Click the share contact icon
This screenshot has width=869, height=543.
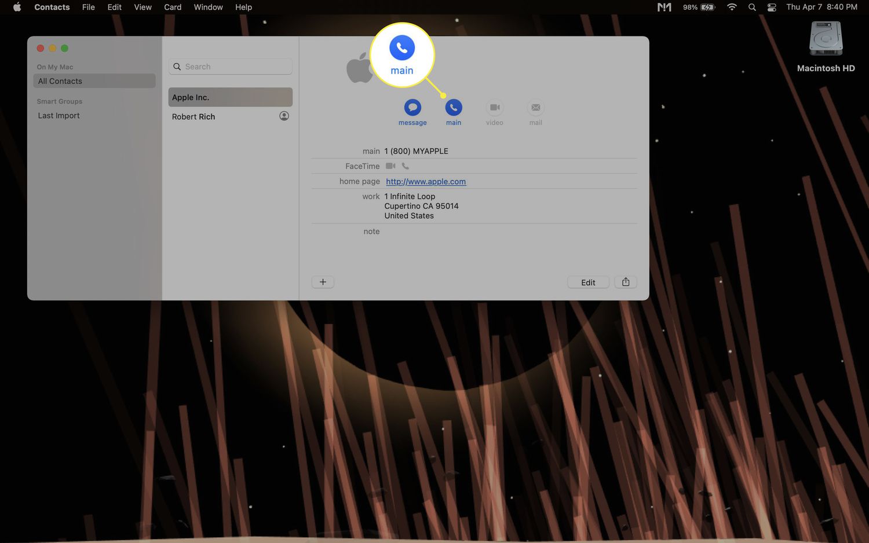(626, 282)
